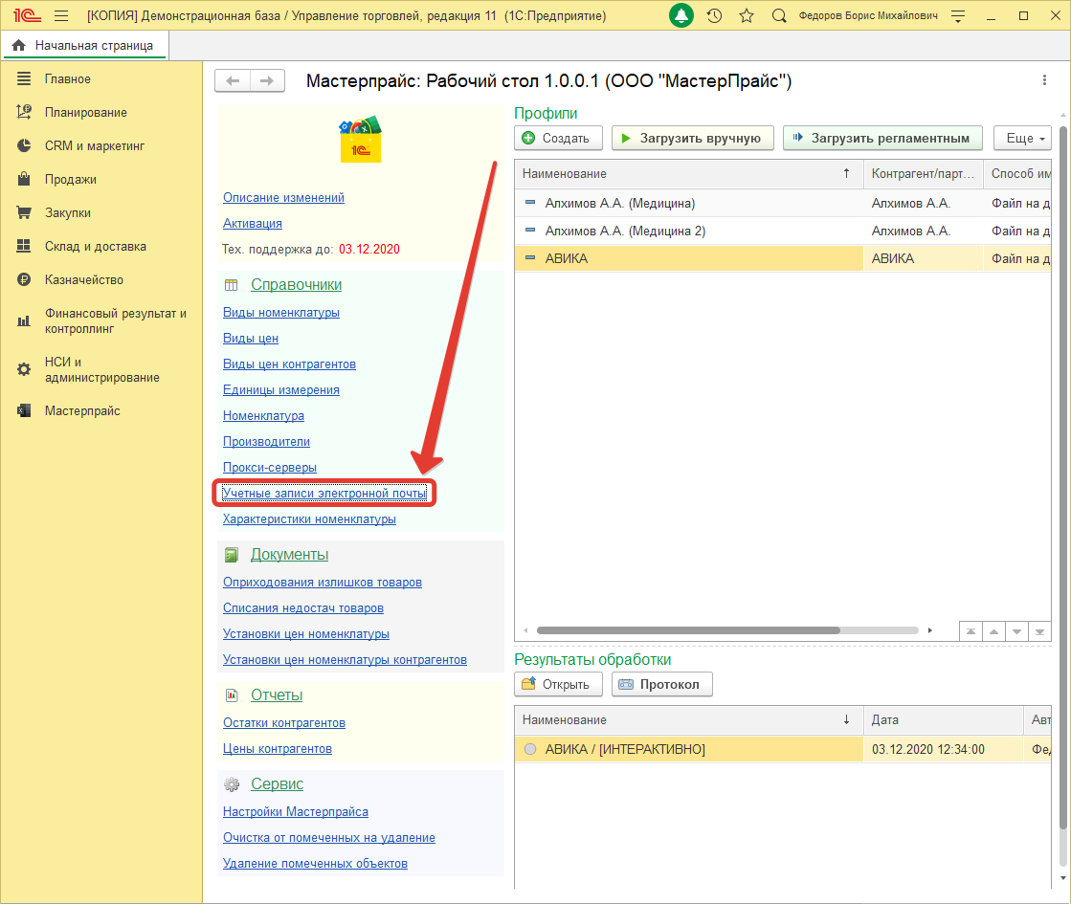Screen dimensions: 1071x904
Task: Click the back navigation arrow
Action: click(x=233, y=81)
